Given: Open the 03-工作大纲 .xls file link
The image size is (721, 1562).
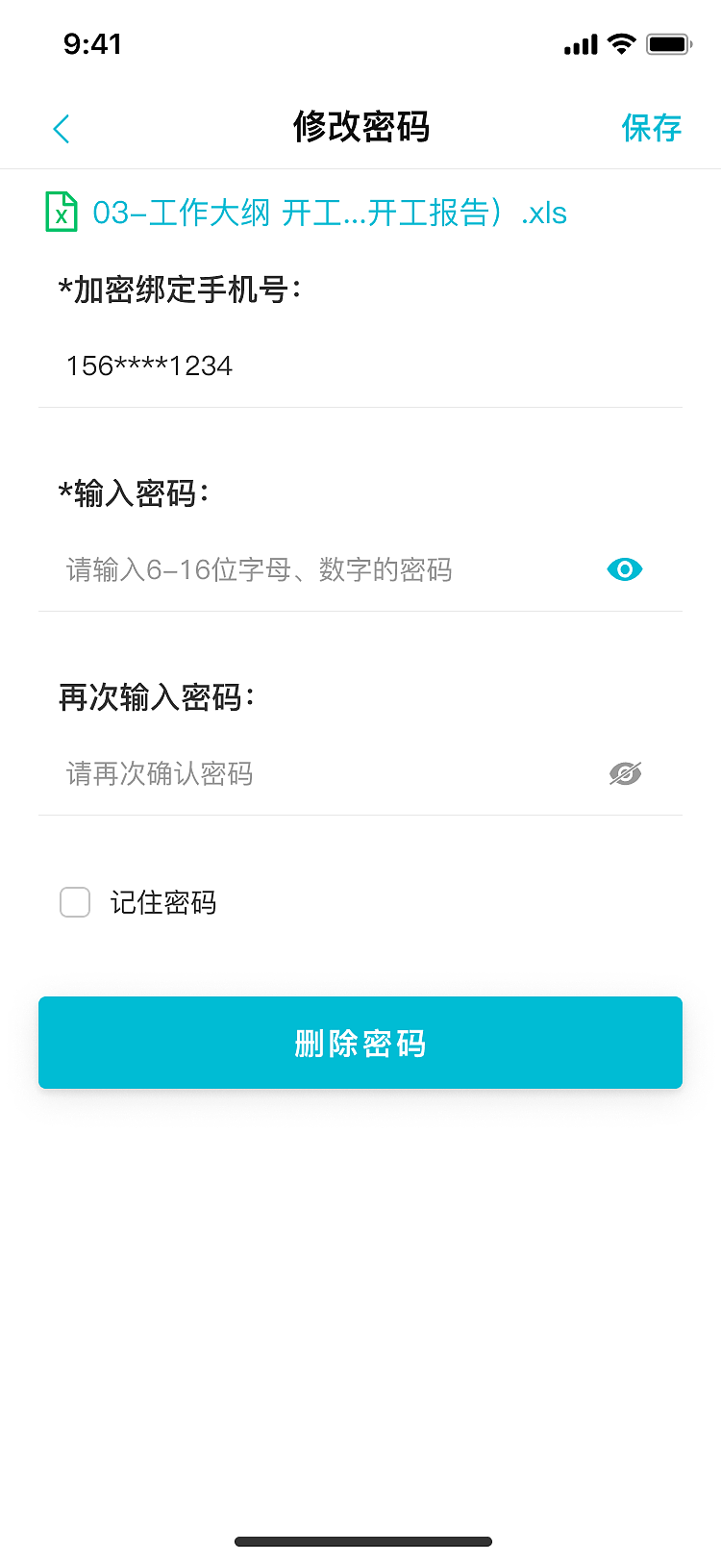Looking at the screenshot, I should [330, 213].
